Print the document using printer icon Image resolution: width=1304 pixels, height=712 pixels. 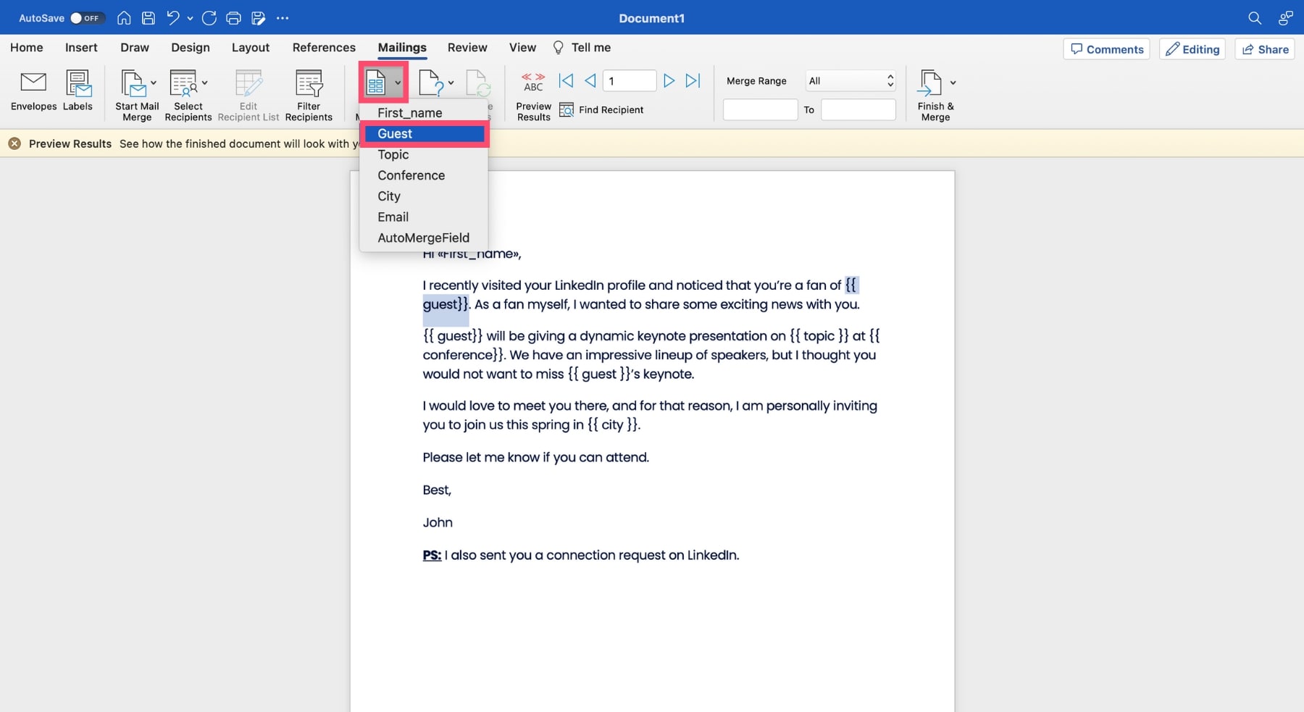click(x=233, y=18)
